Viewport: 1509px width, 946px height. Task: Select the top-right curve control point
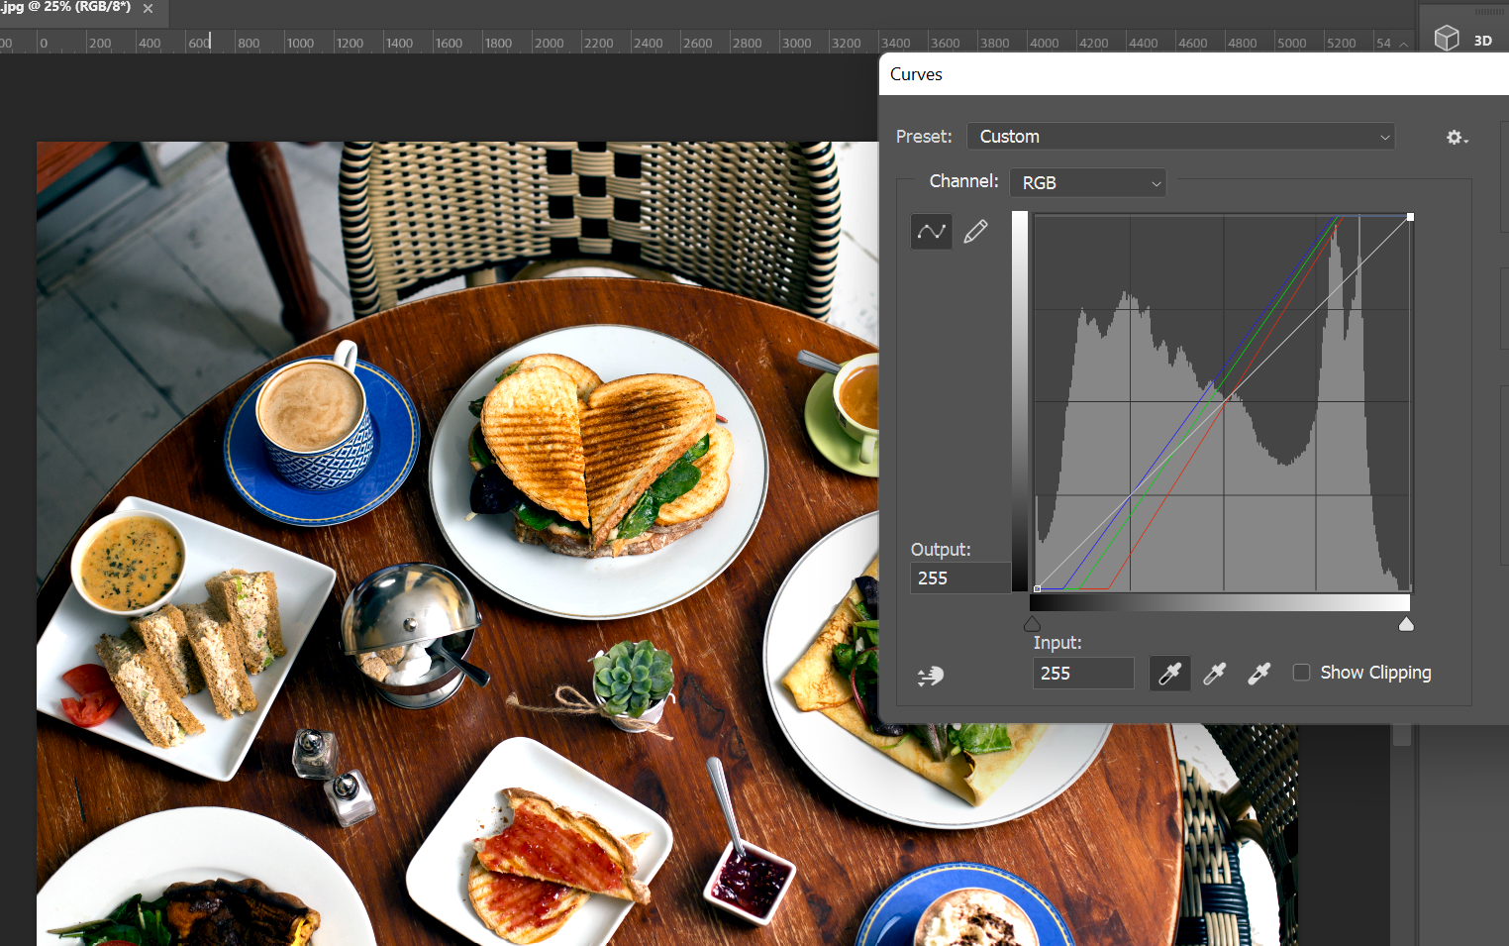(1410, 217)
